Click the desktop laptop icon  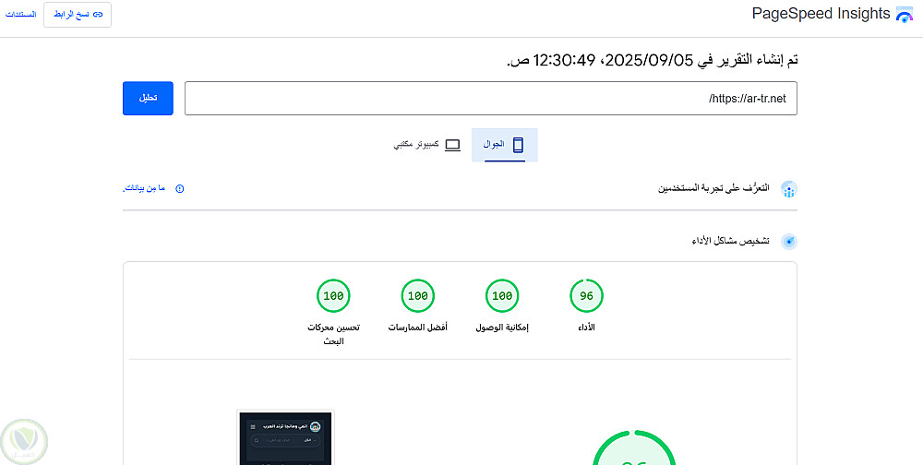point(452,145)
